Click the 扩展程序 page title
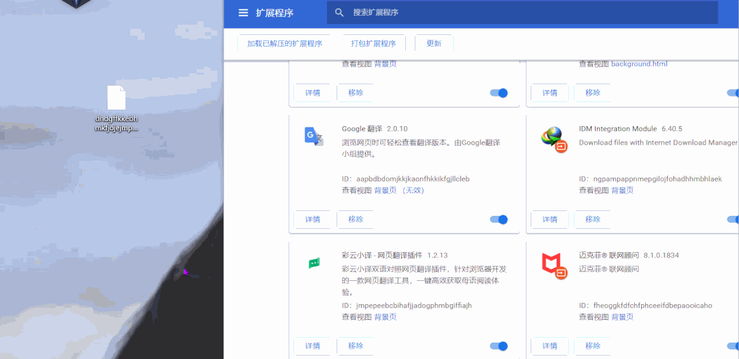Image resolution: width=739 pixels, height=359 pixels. [x=275, y=13]
